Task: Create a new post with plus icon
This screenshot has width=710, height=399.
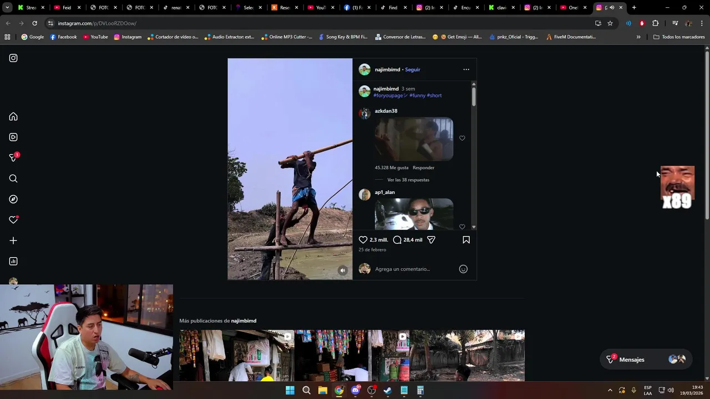Action: pos(13,241)
